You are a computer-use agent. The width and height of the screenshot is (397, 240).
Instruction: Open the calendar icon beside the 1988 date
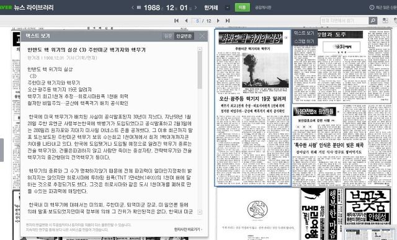pos(139,7)
